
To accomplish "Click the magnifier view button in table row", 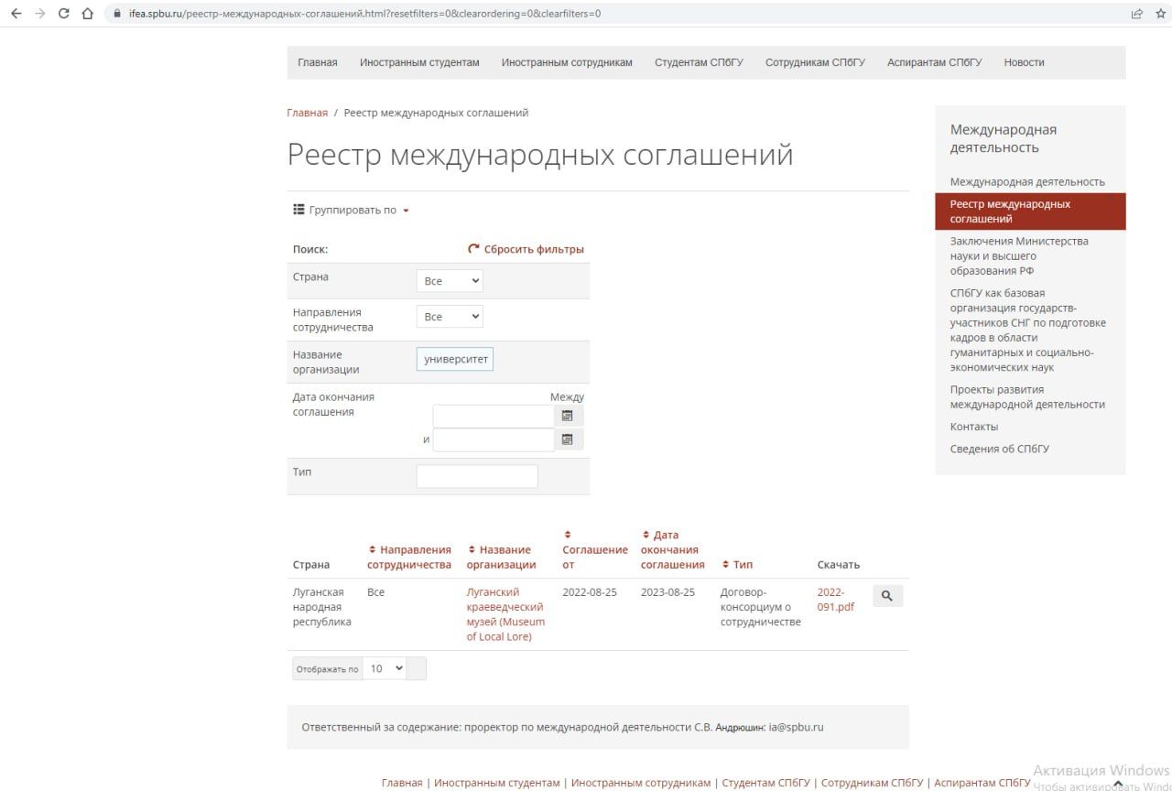I will pyautogui.click(x=887, y=596).
